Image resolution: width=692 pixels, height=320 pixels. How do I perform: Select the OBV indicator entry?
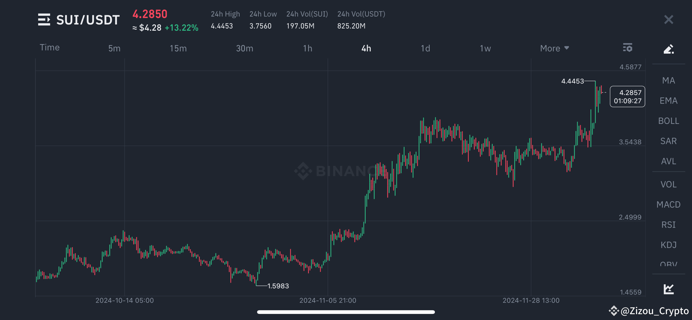668,264
